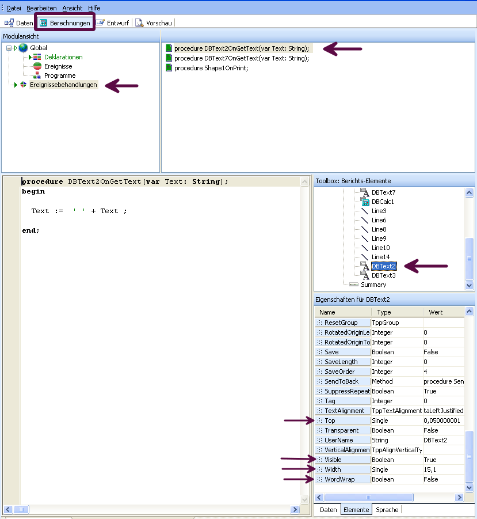
Task: Open the Ansicht menu
Action: [x=72, y=8]
